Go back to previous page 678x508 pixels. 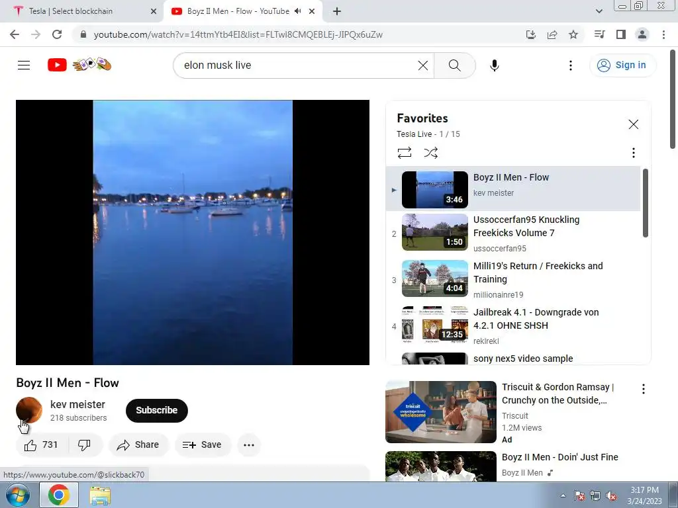pyautogui.click(x=15, y=34)
